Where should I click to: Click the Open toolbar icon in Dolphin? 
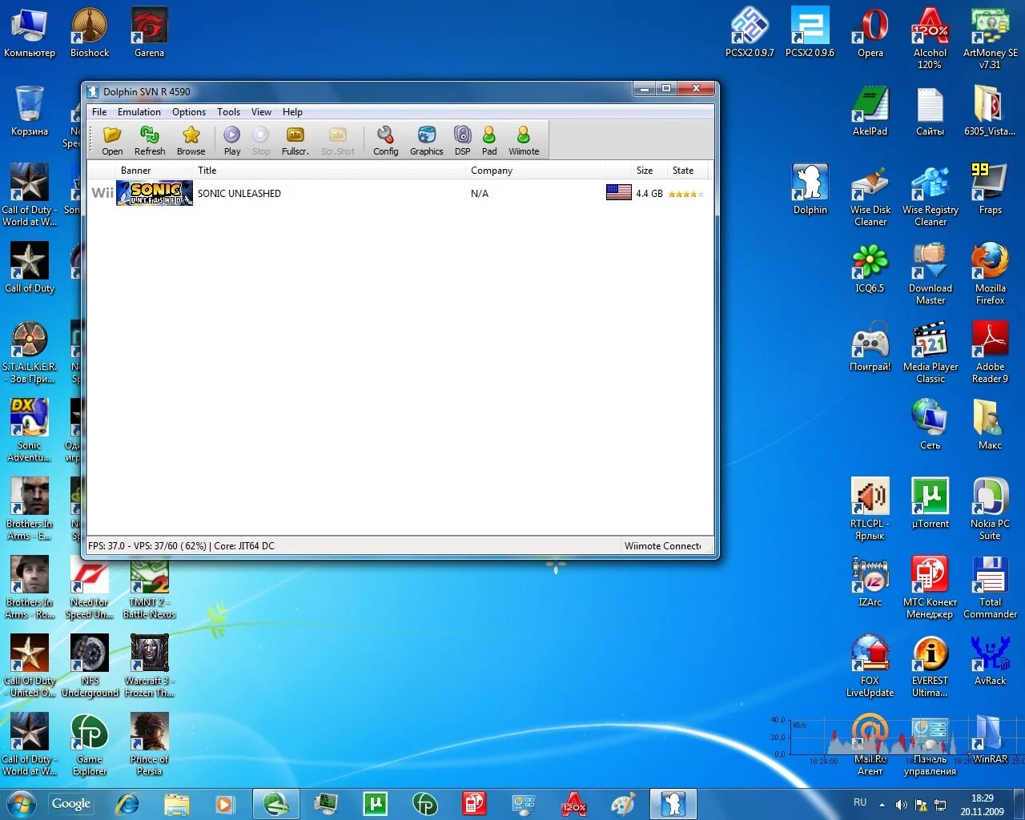[x=112, y=140]
